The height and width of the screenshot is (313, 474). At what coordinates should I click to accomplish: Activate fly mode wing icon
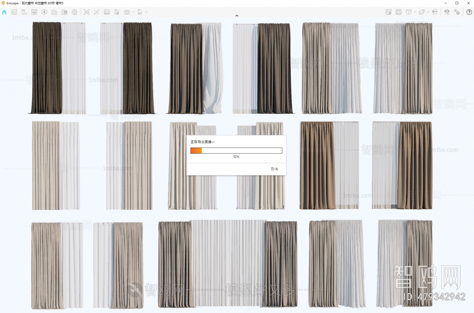point(422,12)
